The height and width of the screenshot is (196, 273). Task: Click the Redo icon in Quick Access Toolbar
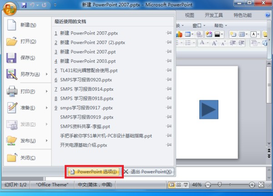[44, 5]
